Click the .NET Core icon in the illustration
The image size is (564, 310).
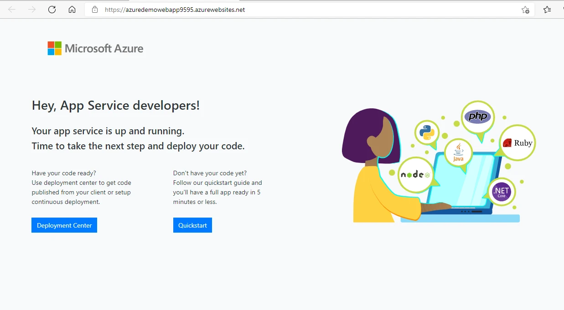501,192
